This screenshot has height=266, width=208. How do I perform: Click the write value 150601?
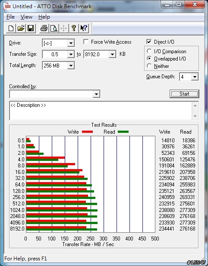[x=167, y=160]
